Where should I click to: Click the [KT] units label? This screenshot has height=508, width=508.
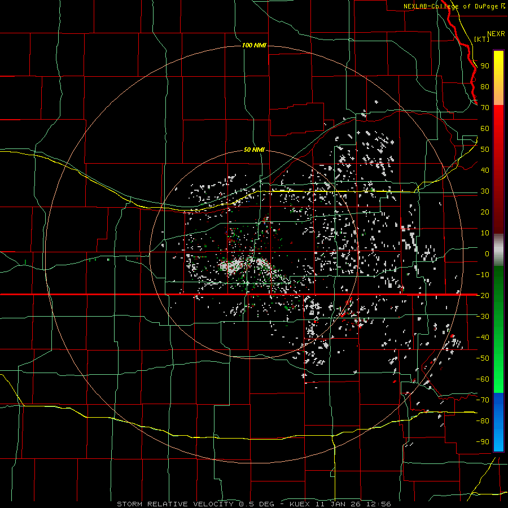(482, 39)
